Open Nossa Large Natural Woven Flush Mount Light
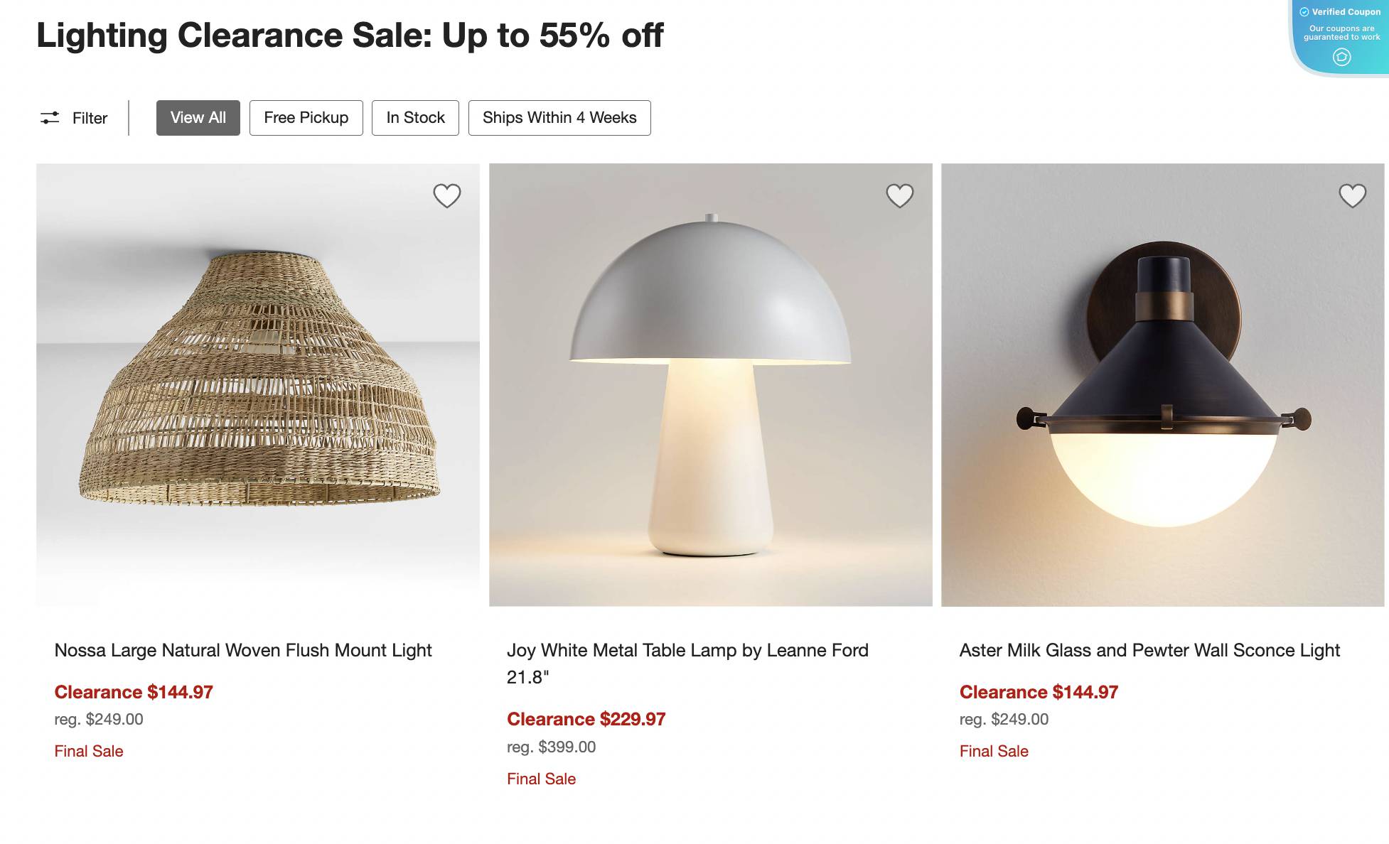 (x=244, y=650)
